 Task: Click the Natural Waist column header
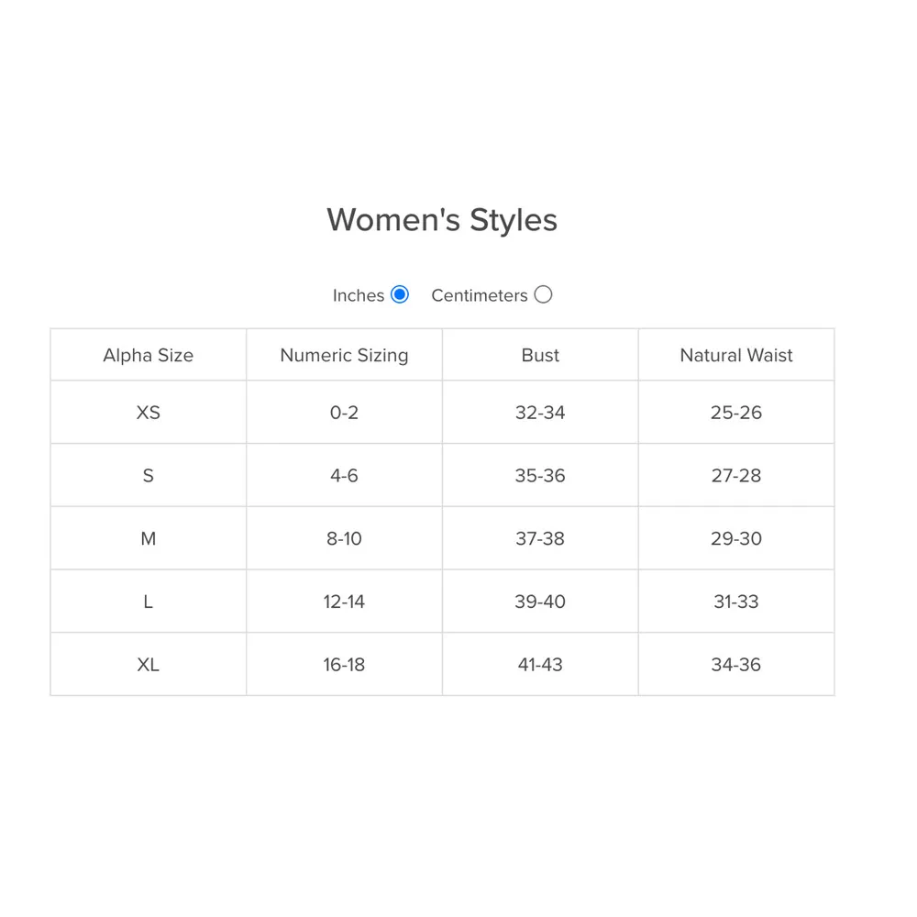736,355
